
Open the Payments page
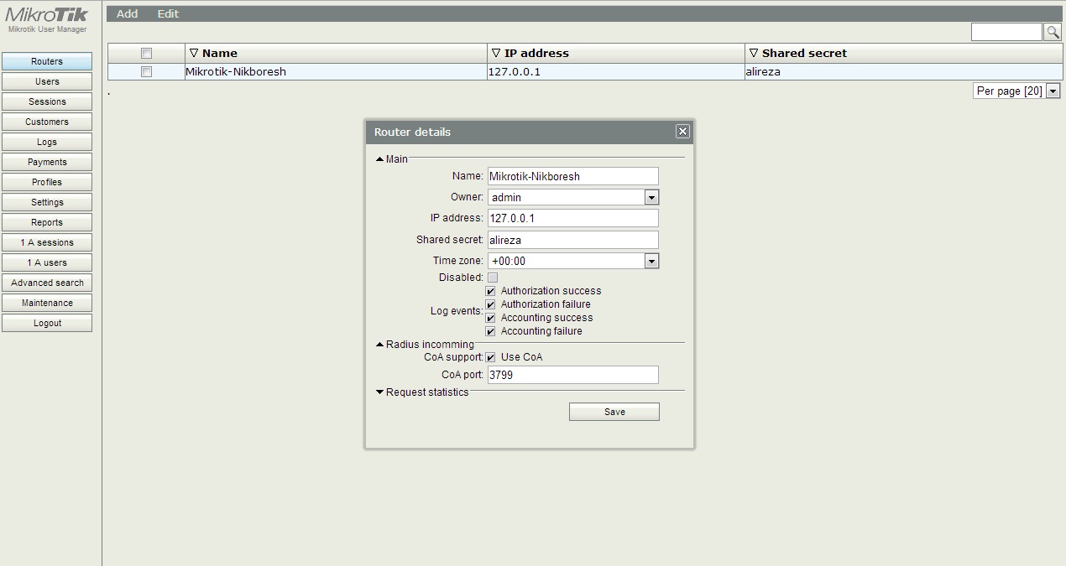(x=47, y=162)
